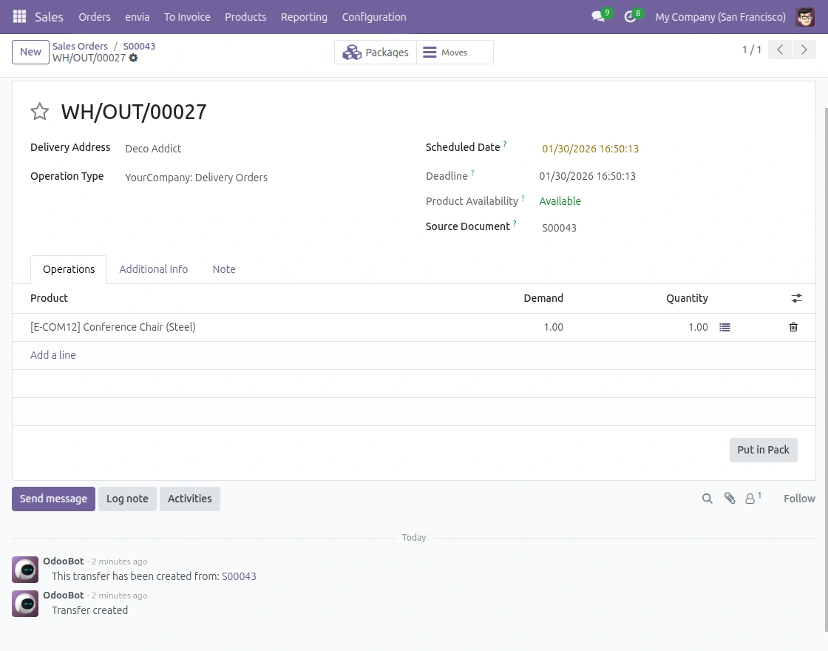Click OdooBot avatar on 'transfer has been created' message
The image size is (828, 651).
[x=25, y=570]
